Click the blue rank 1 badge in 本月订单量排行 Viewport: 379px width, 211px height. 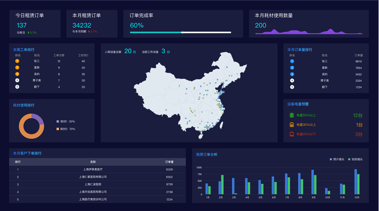[x=292, y=61]
